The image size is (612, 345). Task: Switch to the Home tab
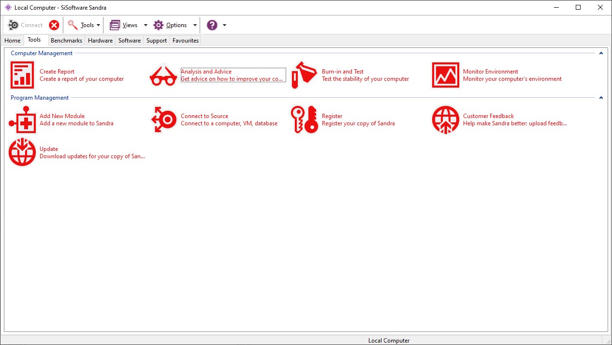click(x=13, y=41)
